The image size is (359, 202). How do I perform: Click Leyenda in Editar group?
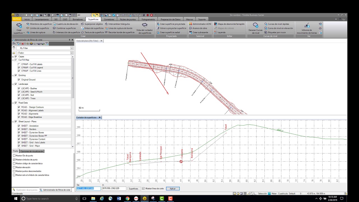(x=220, y=33)
